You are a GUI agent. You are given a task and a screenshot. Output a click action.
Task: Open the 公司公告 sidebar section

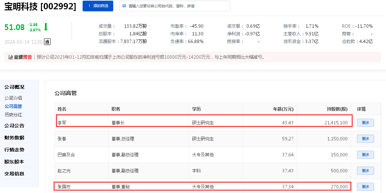(x=14, y=126)
